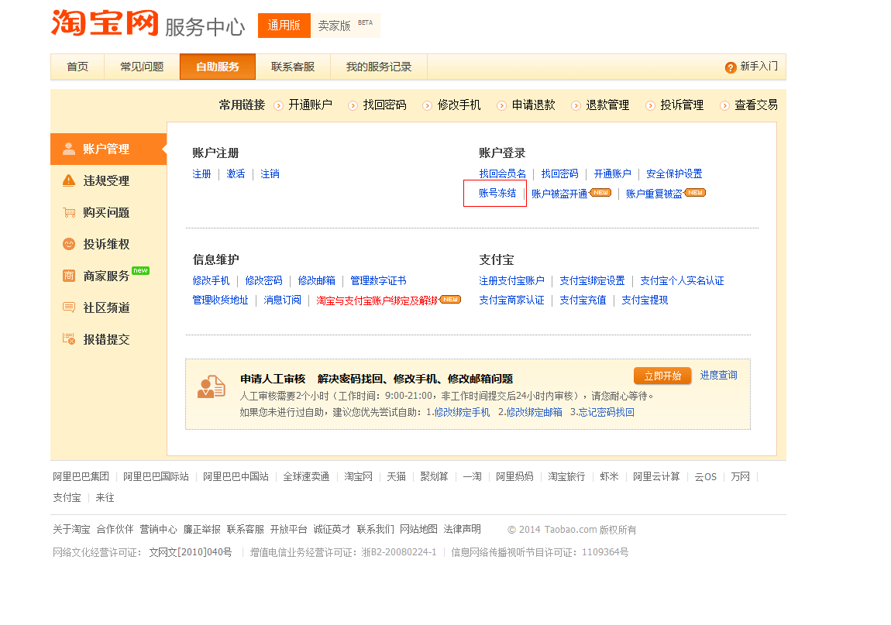891x625 pixels.
Task: Click the arrow icon before 查看交易
Action: pyautogui.click(x=724, y=105)
